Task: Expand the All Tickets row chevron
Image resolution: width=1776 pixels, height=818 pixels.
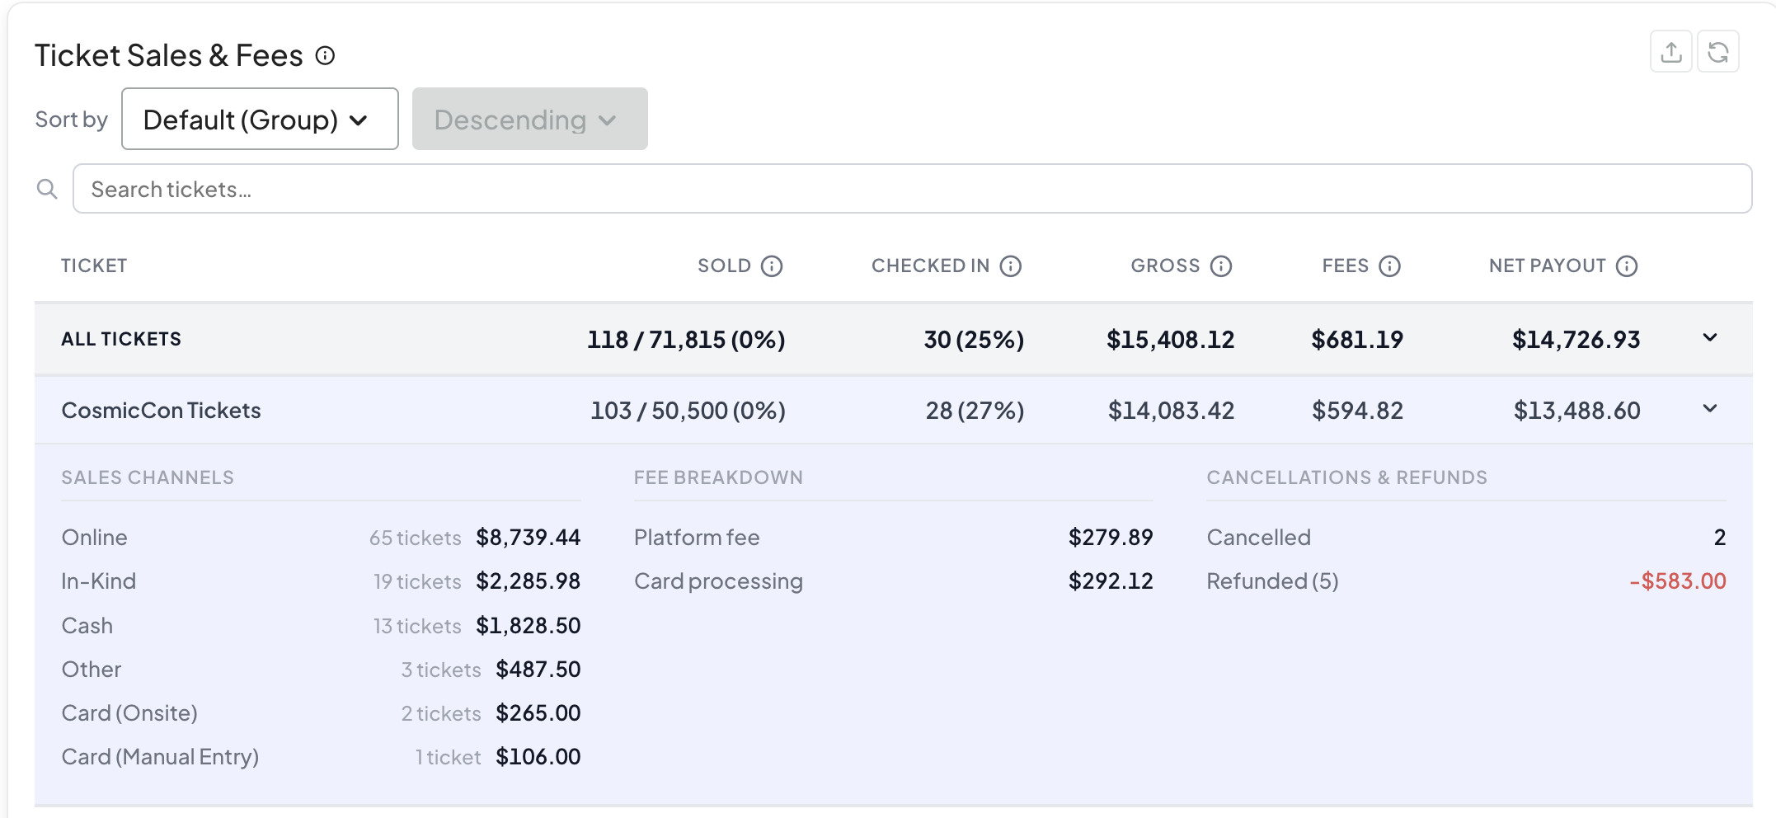Action: [1710, 338]
